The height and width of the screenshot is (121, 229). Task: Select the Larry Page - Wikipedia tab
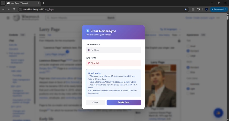[23, 3]
